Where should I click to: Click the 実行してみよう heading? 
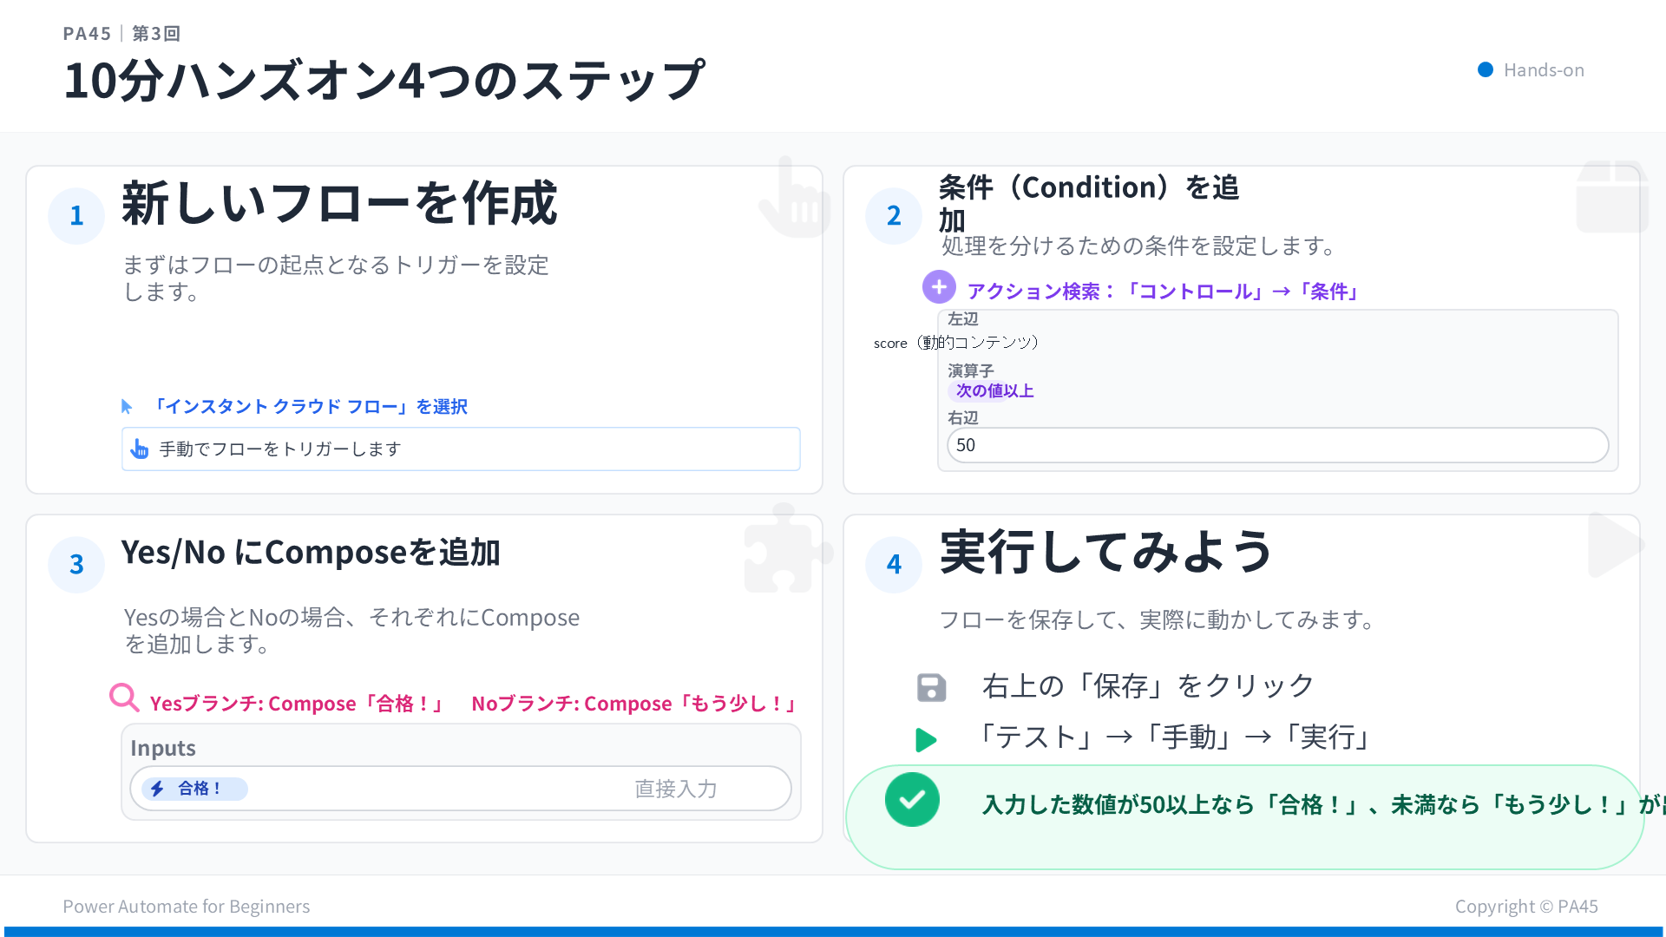click(1106, 552)
